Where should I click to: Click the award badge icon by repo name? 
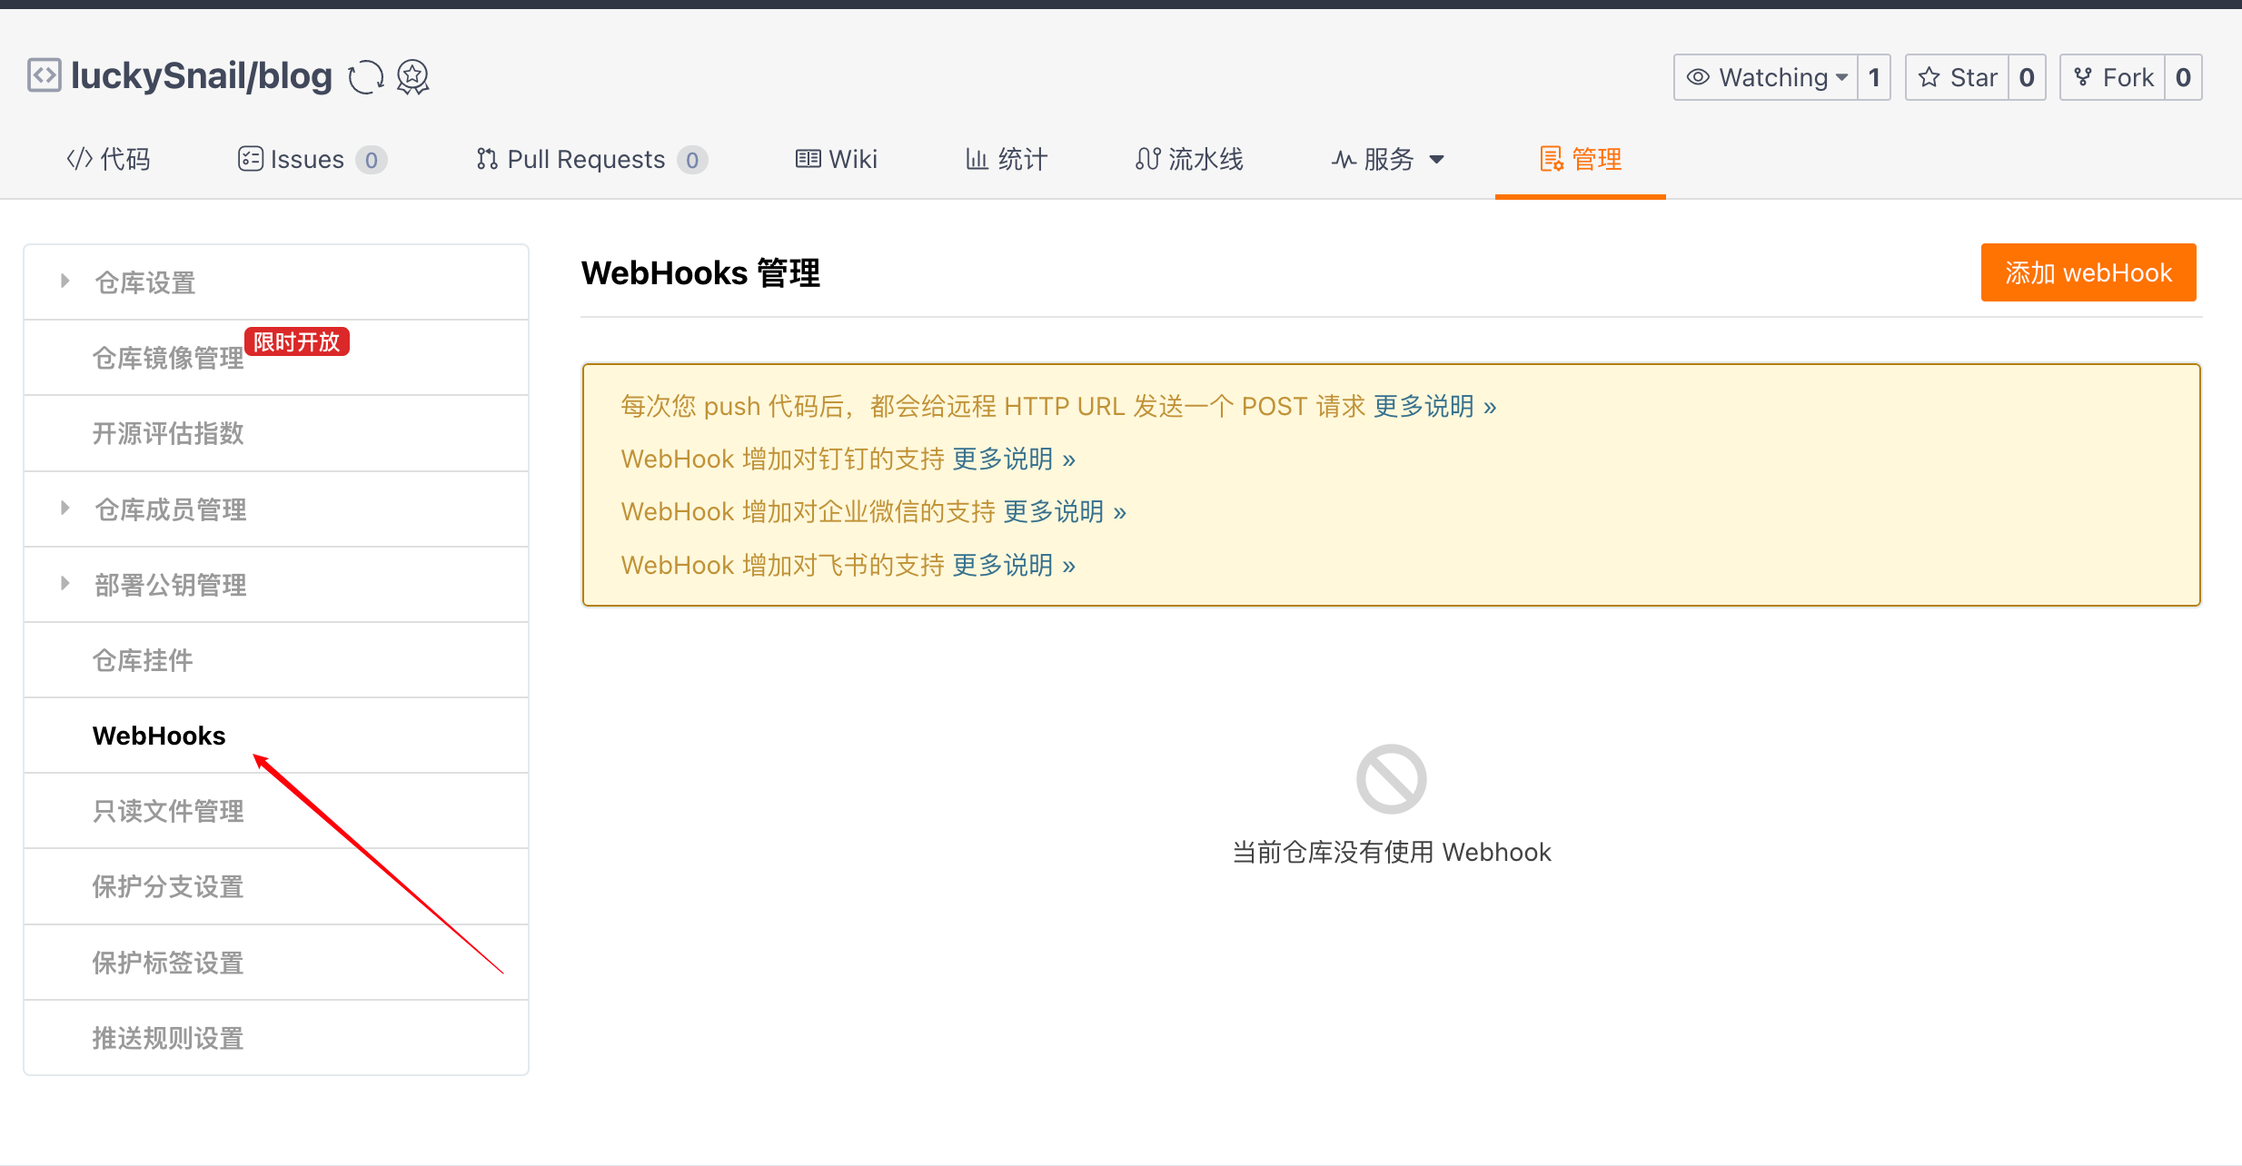coord(413,77)
